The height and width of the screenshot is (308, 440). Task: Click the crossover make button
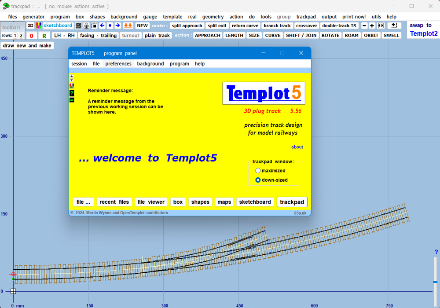pyautogui.click(x=306, y=26)
